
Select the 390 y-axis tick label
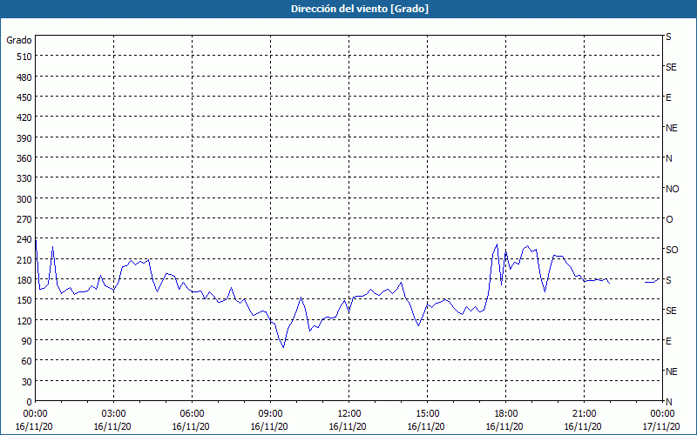click(x=24, y=138)
